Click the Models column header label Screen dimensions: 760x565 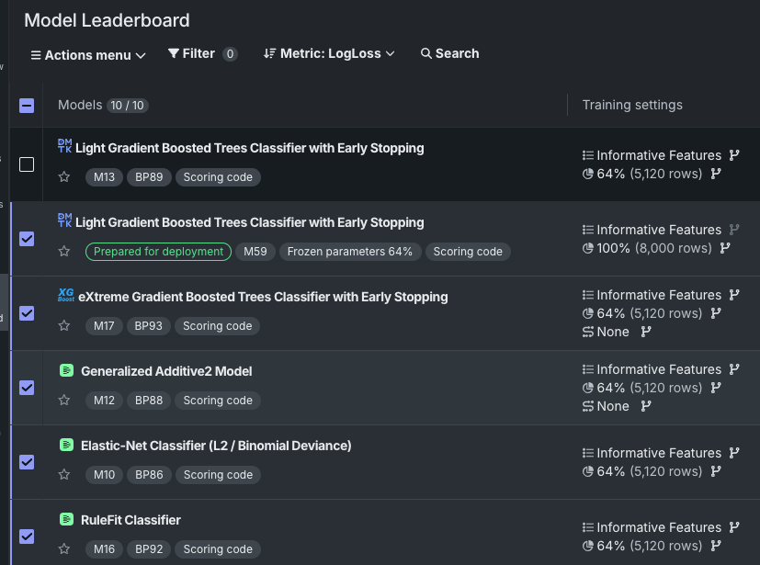tap(80, 105)
